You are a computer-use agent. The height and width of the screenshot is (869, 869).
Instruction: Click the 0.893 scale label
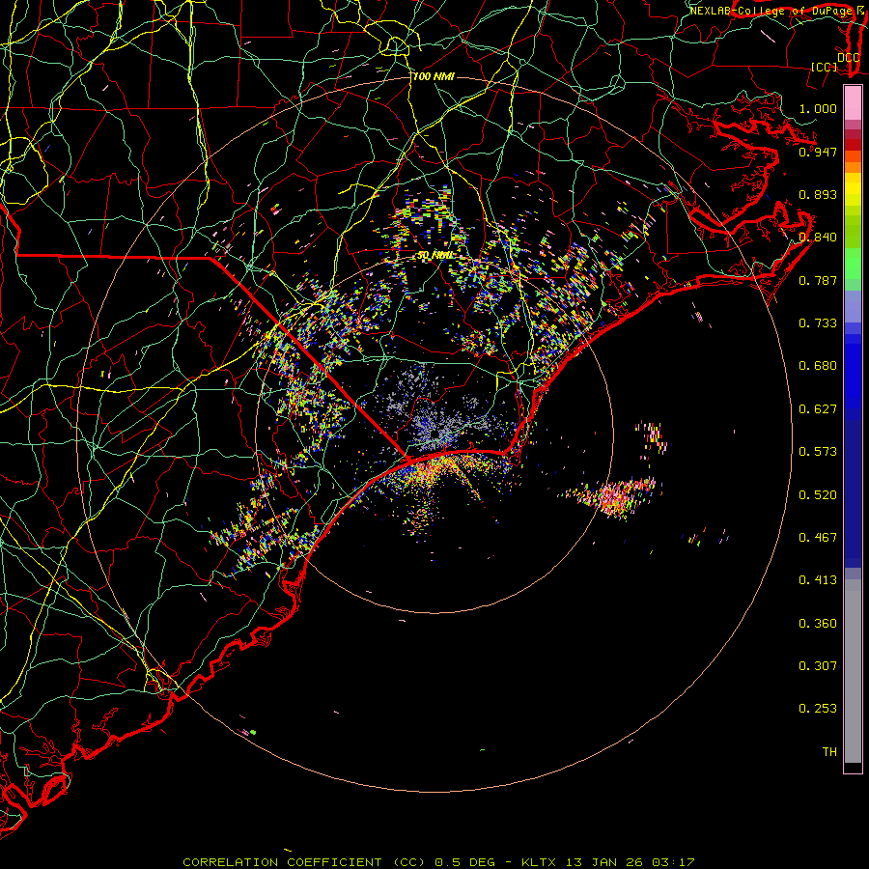pyautogui.click(x=818, y=194)
